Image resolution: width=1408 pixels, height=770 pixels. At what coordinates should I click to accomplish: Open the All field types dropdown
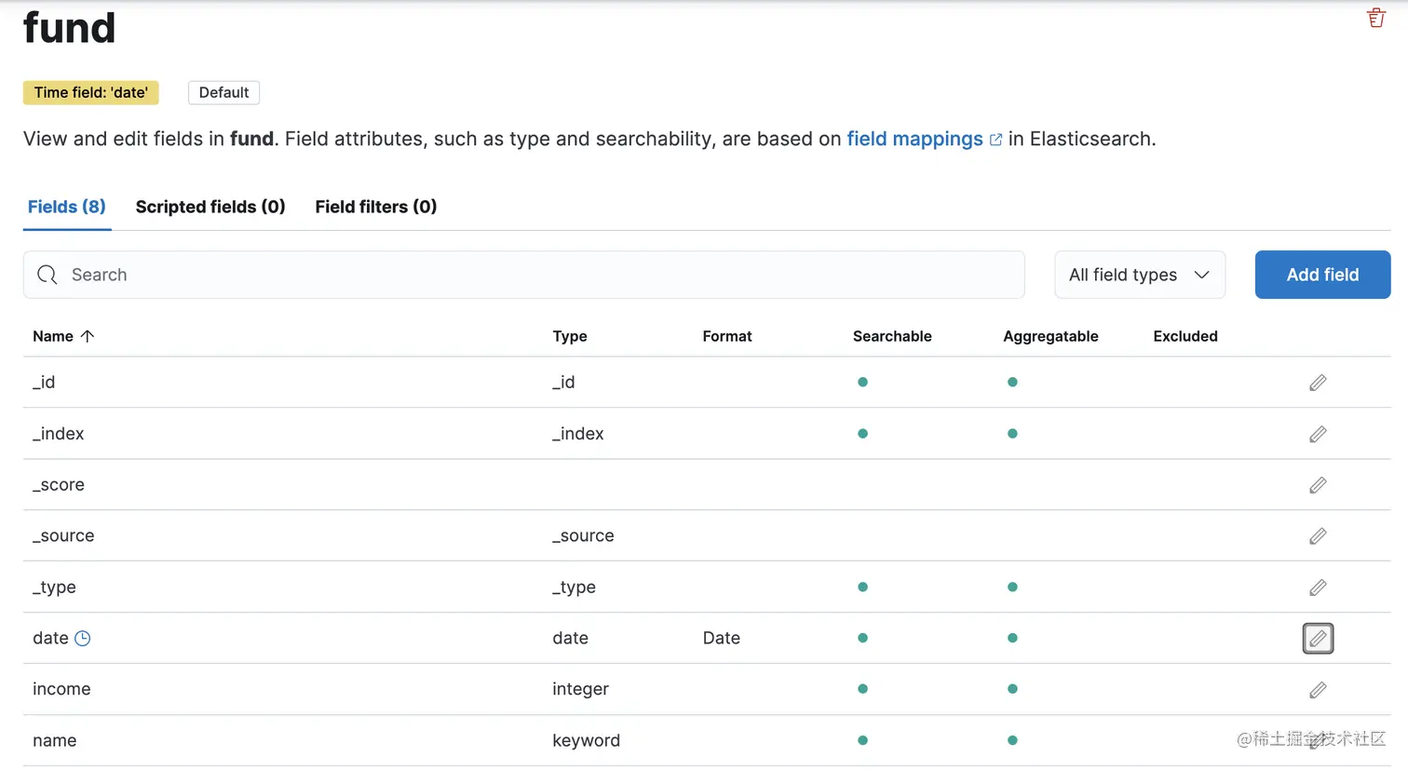[1139, 275]
